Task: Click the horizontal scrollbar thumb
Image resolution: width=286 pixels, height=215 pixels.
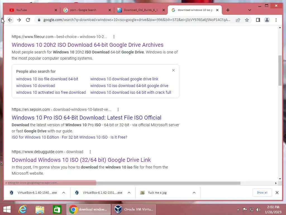Action: [168, 183]
